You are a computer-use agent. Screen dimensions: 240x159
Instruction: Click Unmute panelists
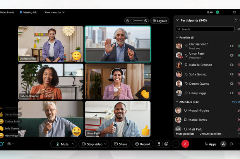(x=210, y=134)
